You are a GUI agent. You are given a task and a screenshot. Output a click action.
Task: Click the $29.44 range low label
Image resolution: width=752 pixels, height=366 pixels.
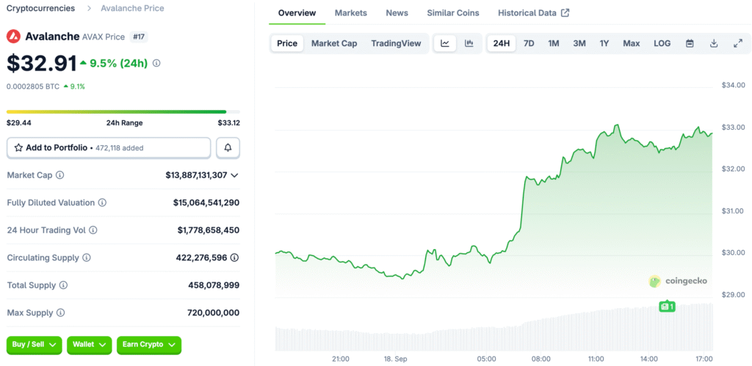click(19, 123)
